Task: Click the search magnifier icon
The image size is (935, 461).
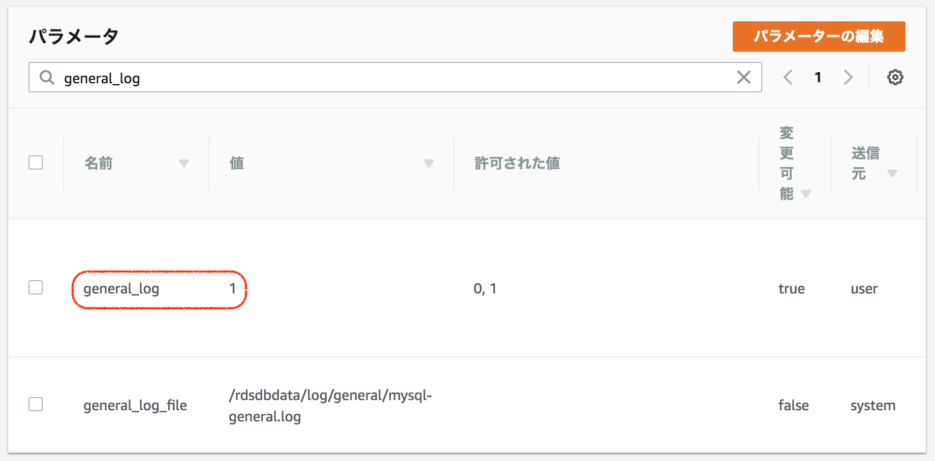Action: pos(47,78)
